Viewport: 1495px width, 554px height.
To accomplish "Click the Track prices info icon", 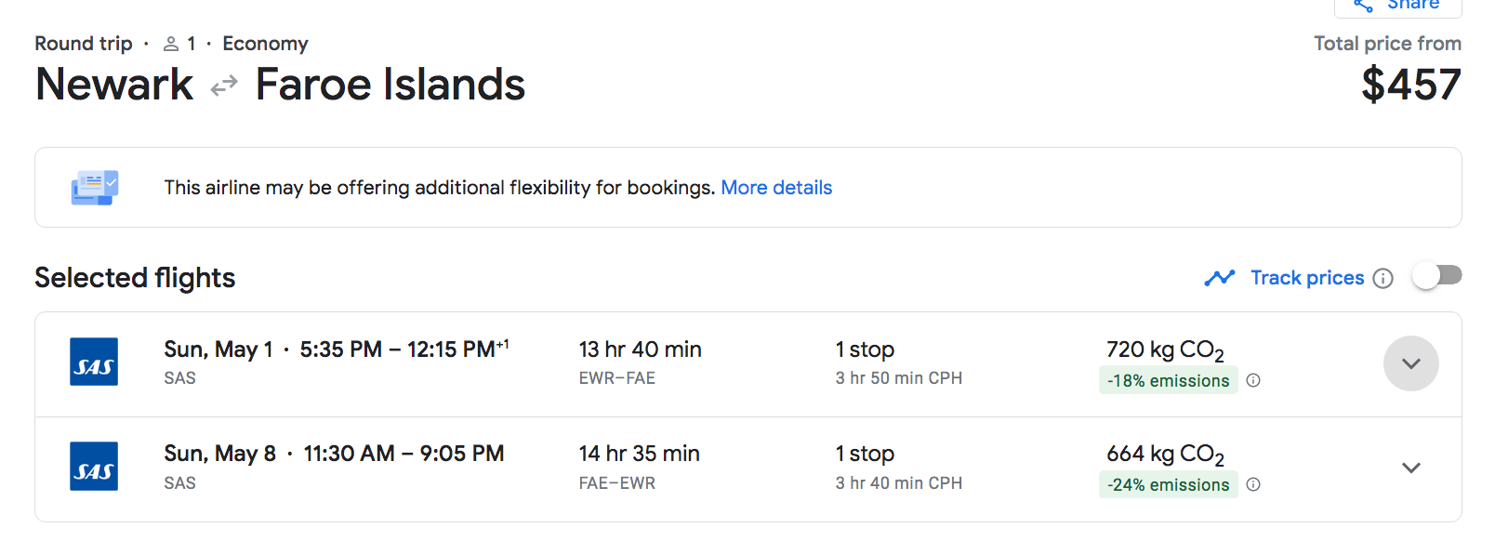I will click(1383, 279).
